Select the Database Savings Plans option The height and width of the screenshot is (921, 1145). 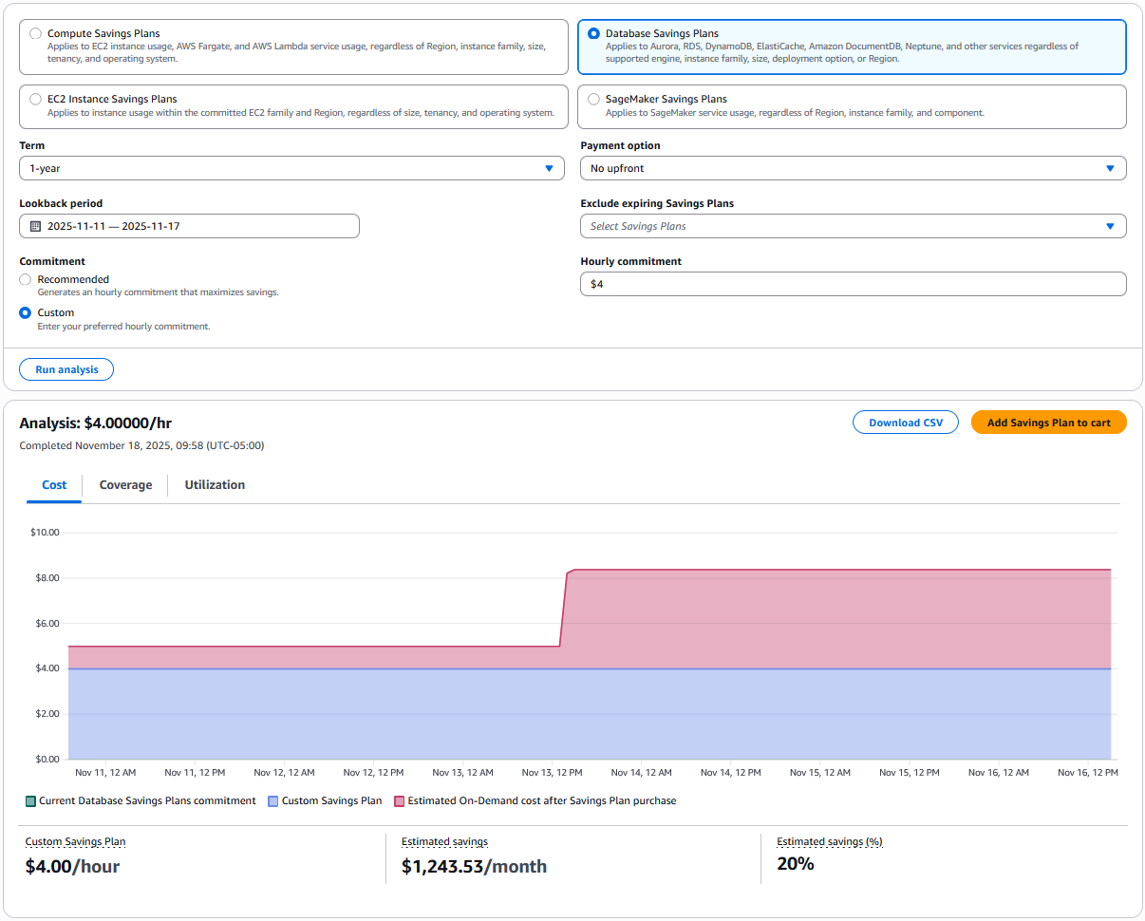pos(594,32)
